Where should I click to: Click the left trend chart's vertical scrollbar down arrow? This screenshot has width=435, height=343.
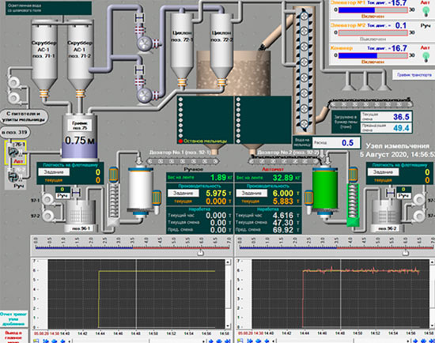tap(228, 326)
